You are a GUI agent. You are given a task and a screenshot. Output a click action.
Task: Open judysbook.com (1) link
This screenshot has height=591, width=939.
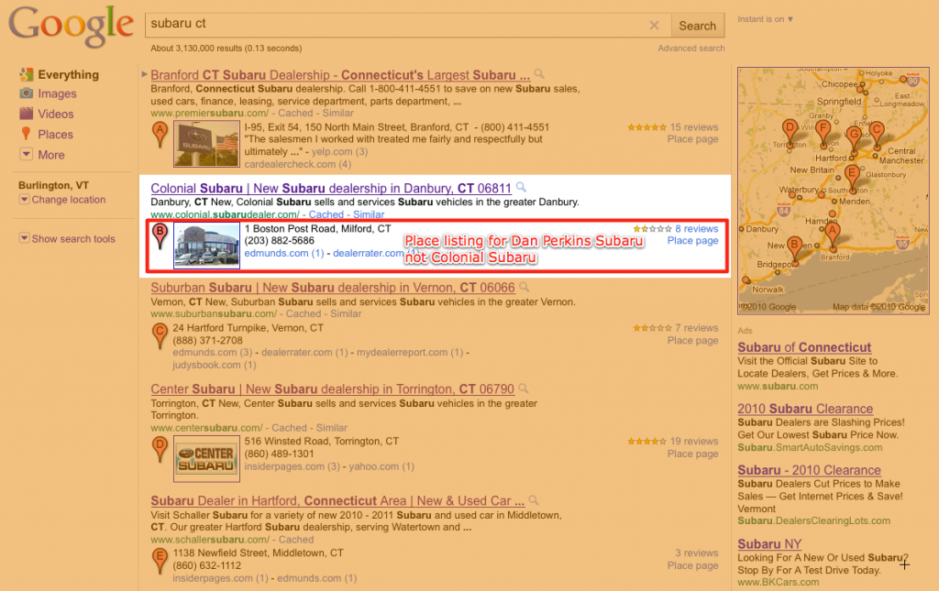pos(215,366)
